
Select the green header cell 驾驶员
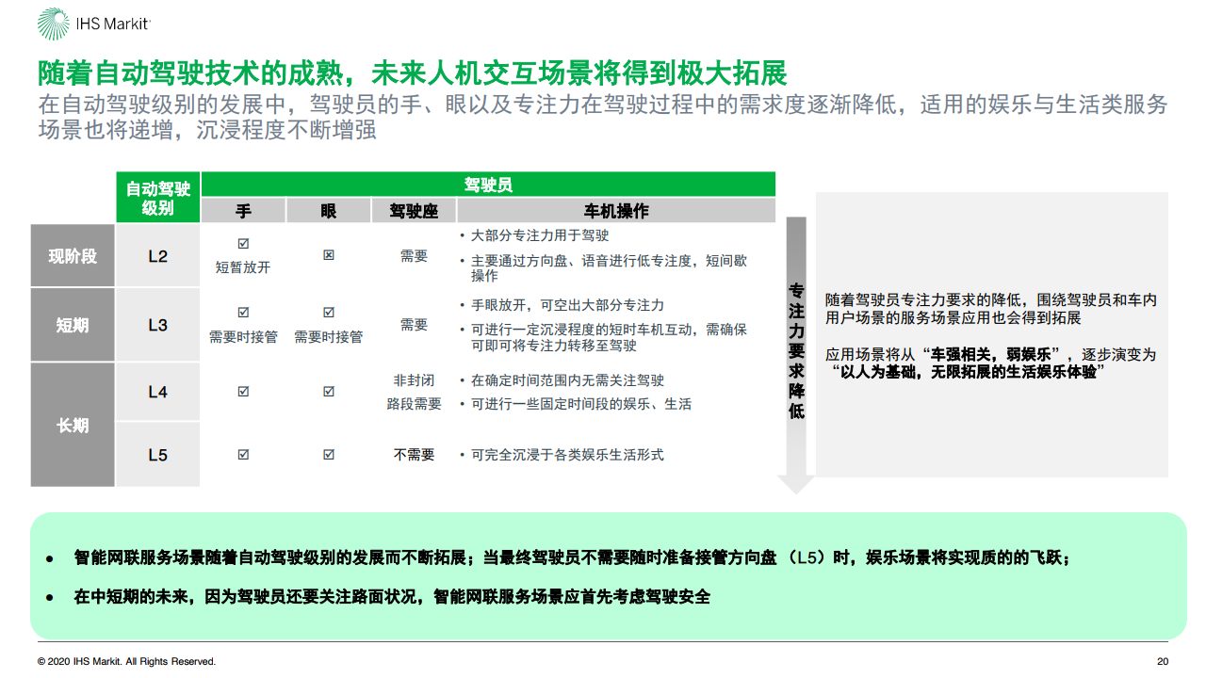point(489,185)
